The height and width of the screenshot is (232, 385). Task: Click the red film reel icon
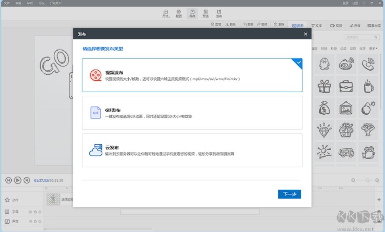(96, 75)
